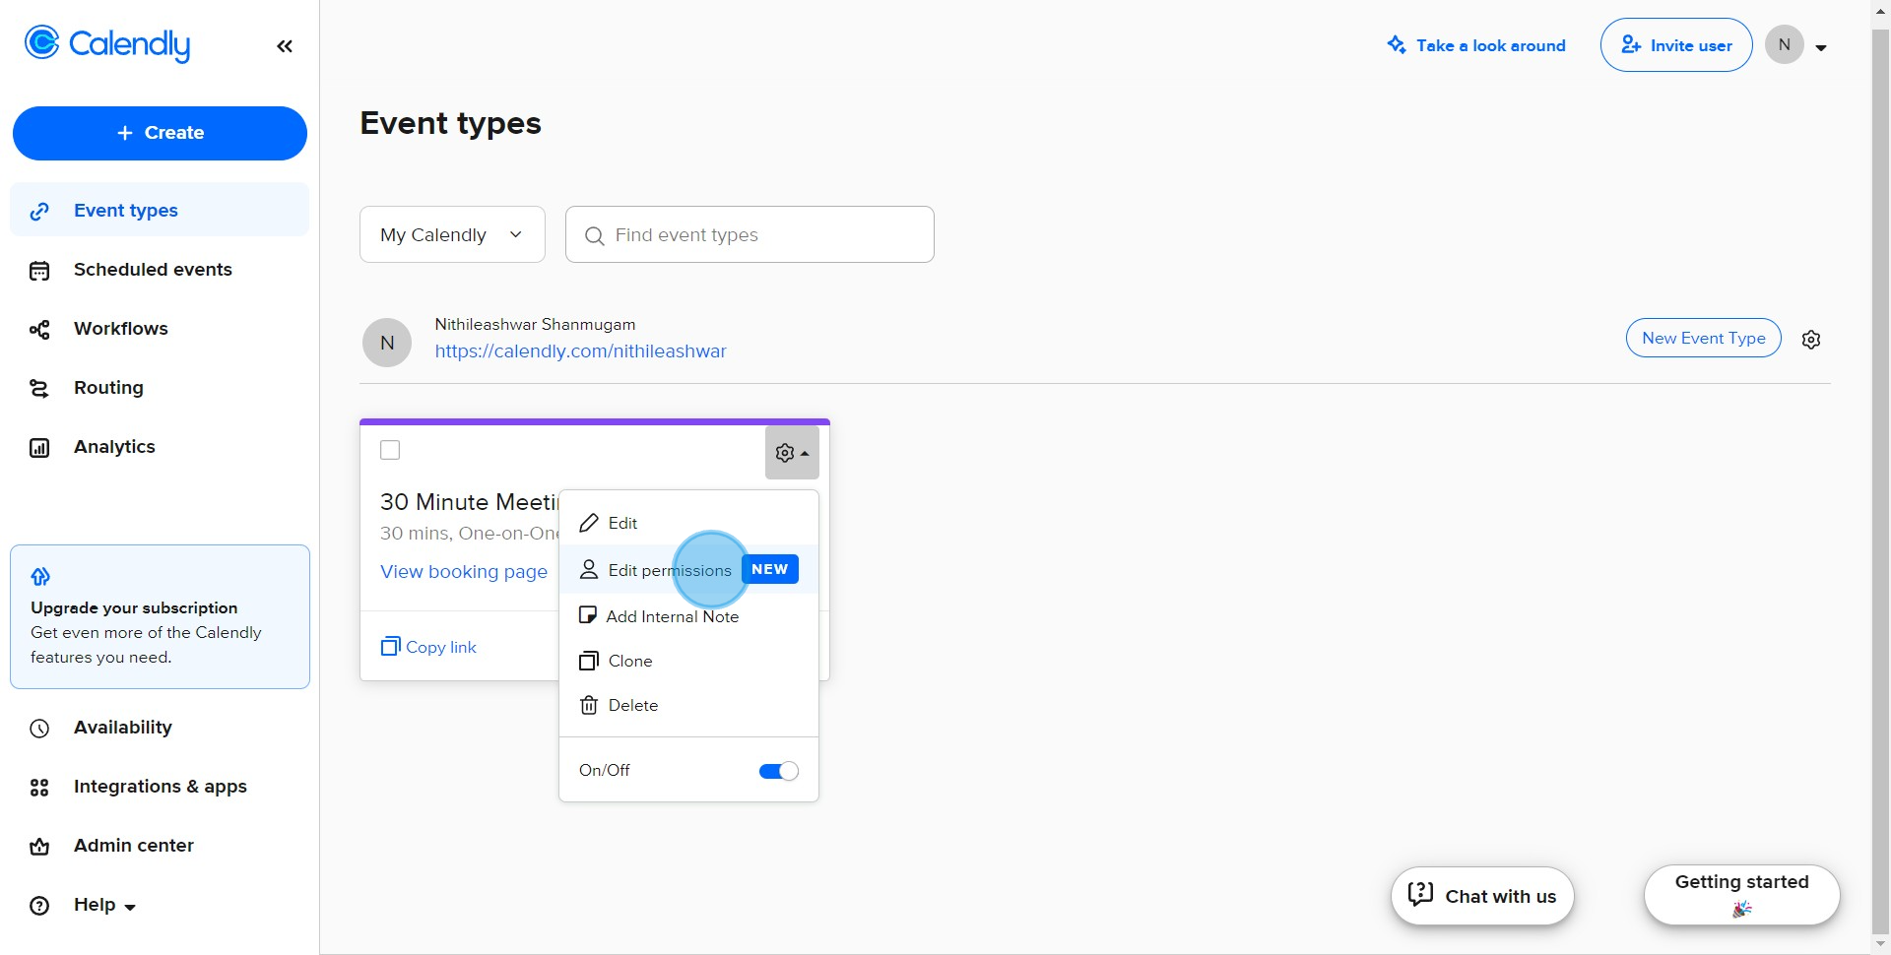Open the account menu arrow beside the N avatar
The image size is (1891, 955).
coord(1821,47)
